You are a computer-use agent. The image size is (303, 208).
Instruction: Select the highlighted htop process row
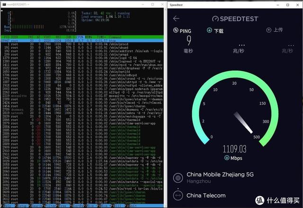(82, 41)
